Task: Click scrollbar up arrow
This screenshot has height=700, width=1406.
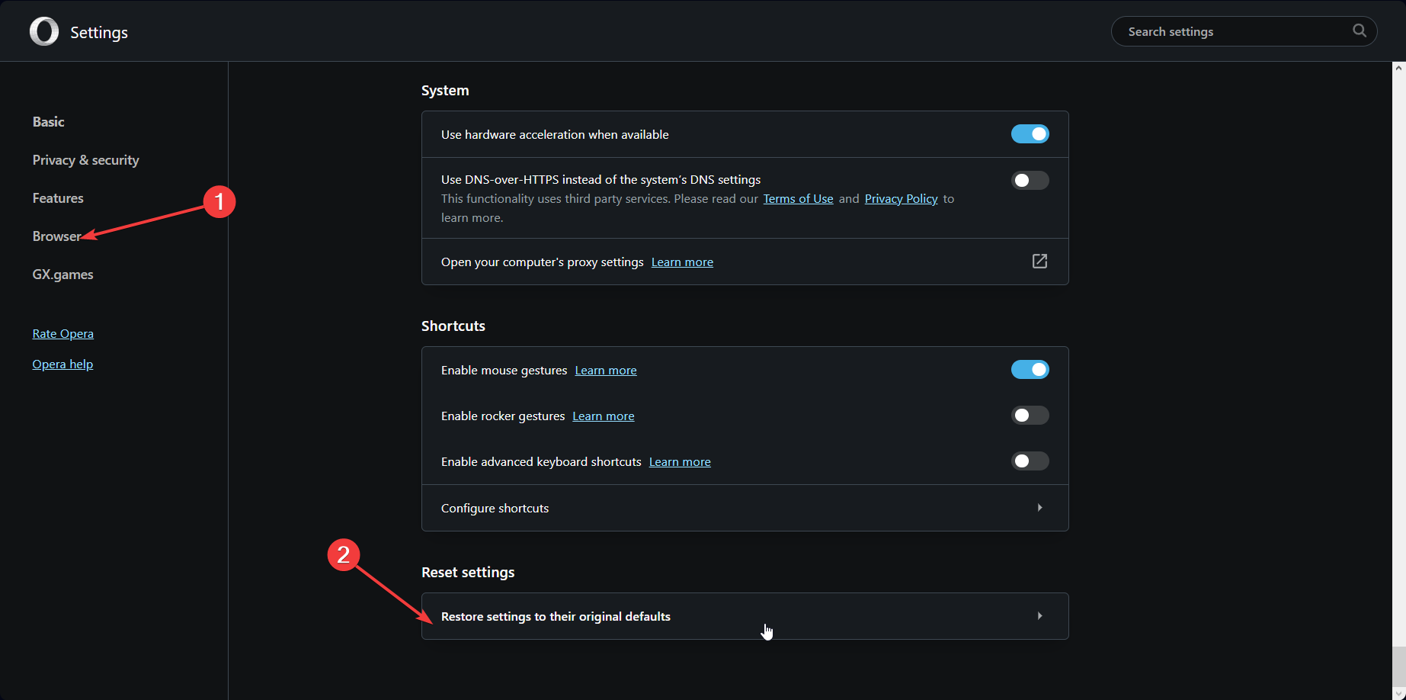Action: click(1399, 68)
